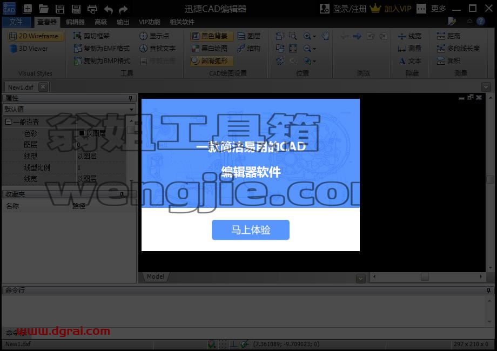The height and width of the screenshot is (351, 497).
Task: Open the zoom out dropdown arrow
Action: click(314, 49)
